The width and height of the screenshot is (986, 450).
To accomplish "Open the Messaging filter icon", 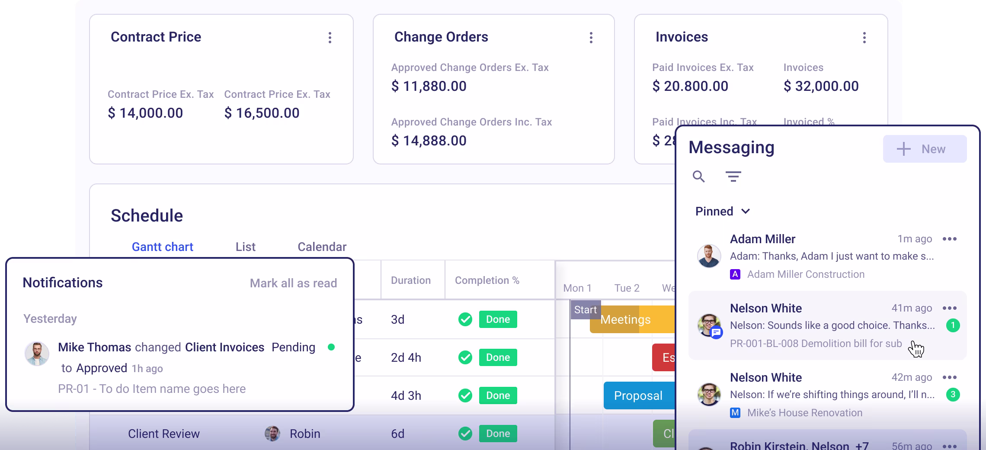I will (733, 177).
